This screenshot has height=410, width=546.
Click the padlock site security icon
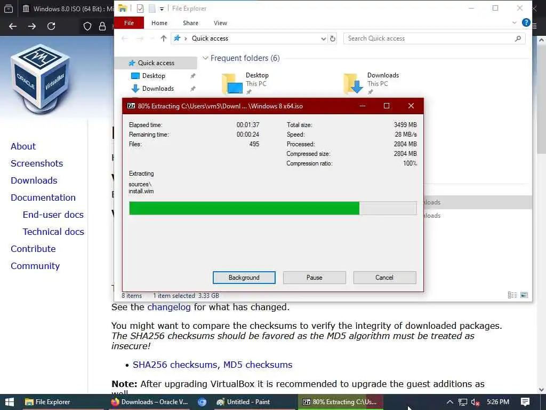coord(102,26)
